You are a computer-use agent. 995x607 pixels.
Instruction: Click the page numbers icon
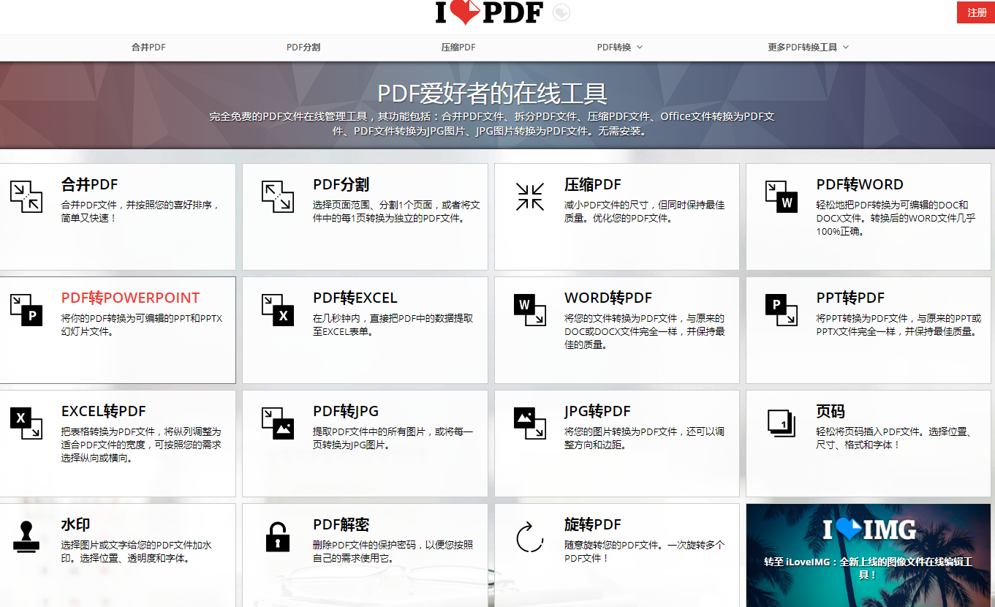coord(781,423)
